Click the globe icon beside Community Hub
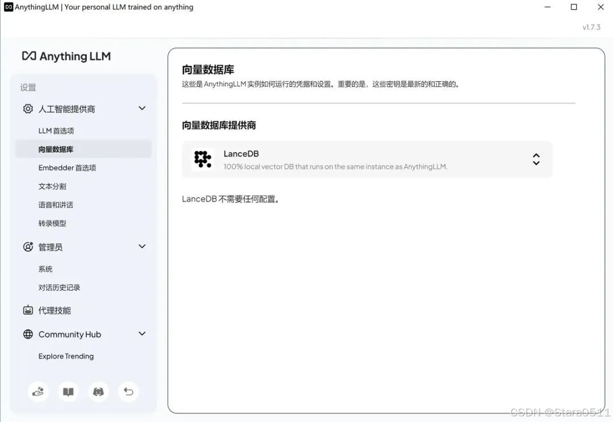 tap(28, 334)
